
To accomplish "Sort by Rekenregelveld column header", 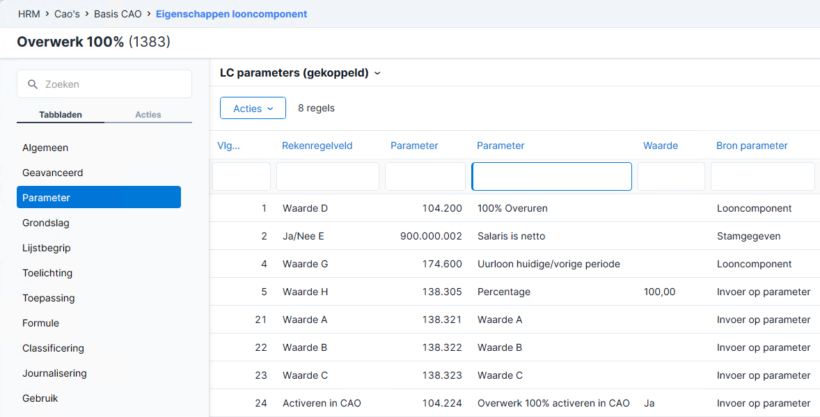I will (x=317, y=145).
